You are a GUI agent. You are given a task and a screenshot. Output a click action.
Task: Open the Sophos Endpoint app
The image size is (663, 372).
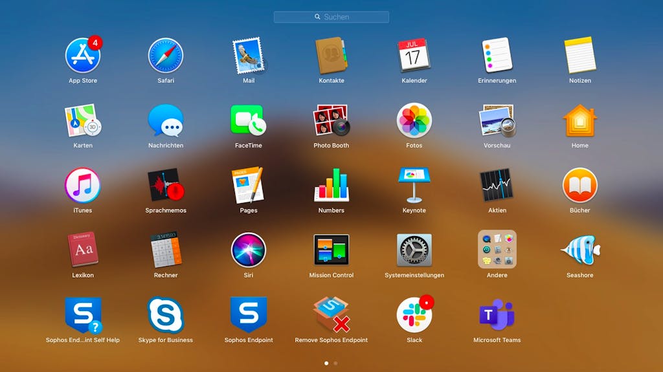point(249,315)
